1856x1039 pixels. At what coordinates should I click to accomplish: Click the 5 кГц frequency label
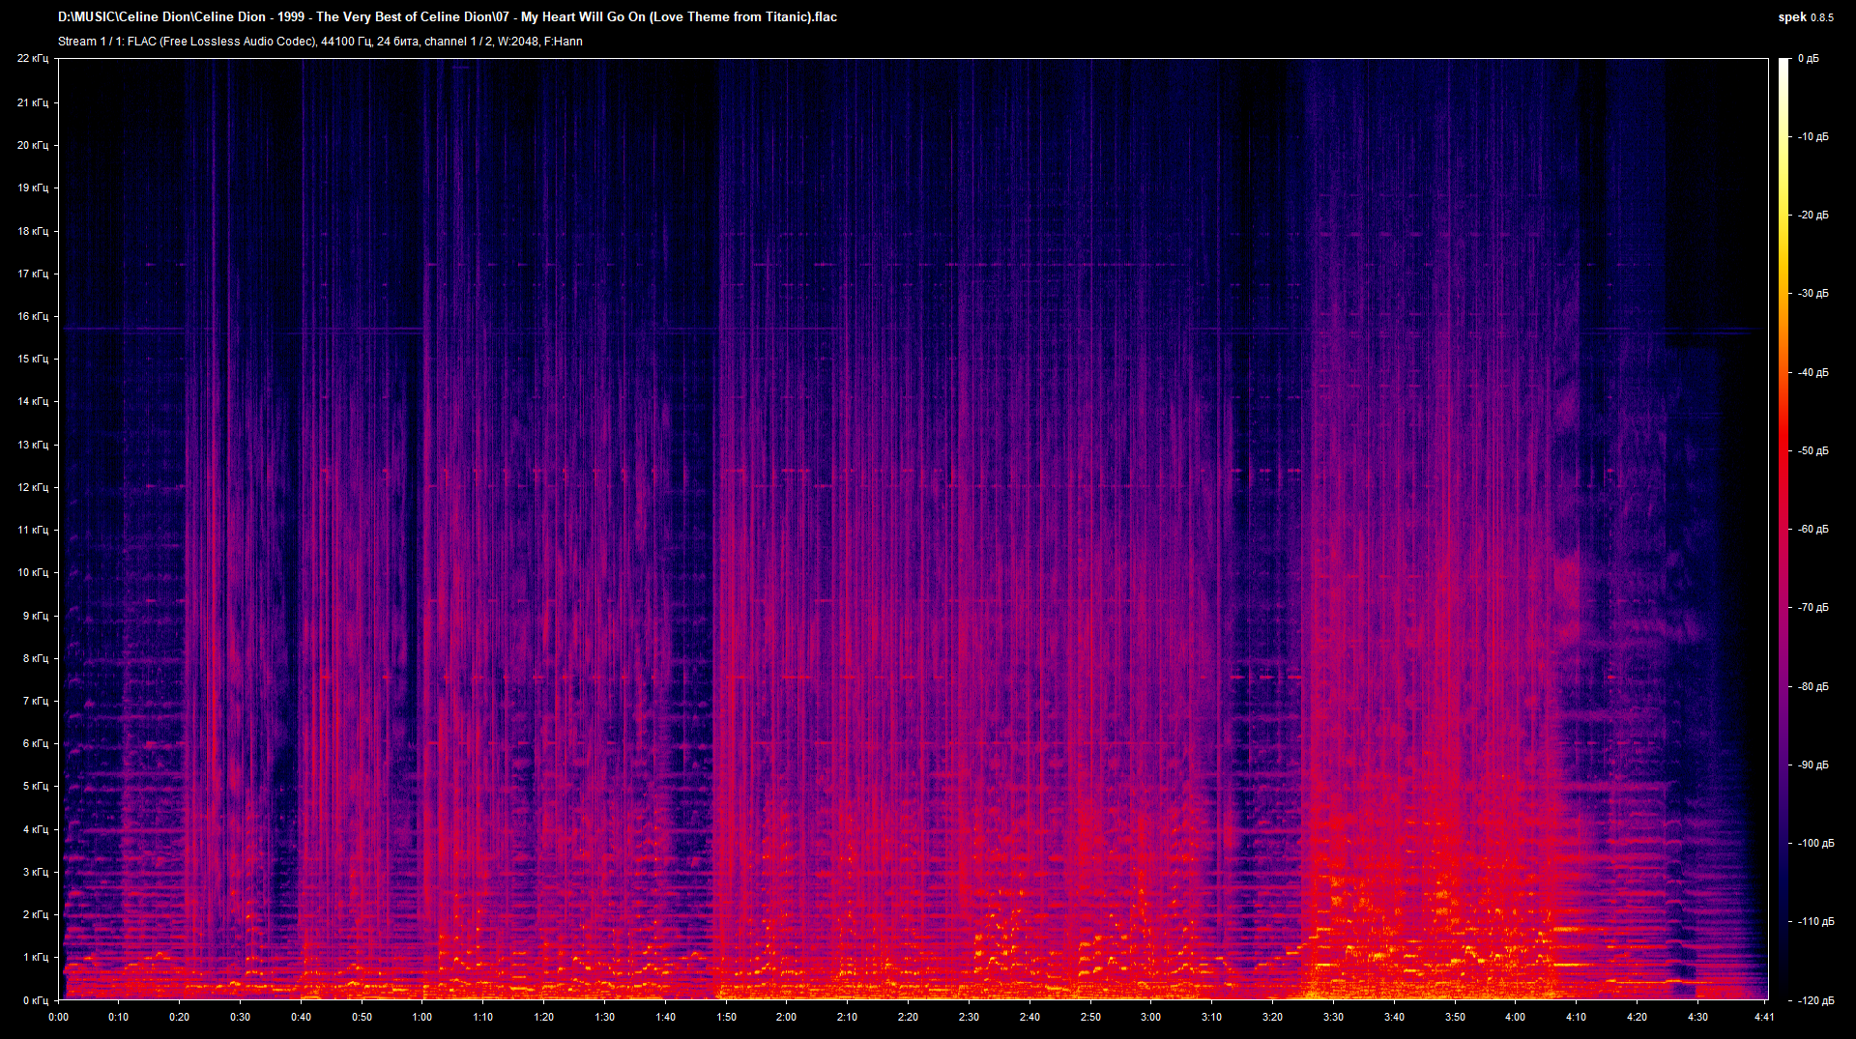point(35,786)
